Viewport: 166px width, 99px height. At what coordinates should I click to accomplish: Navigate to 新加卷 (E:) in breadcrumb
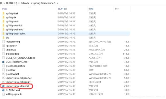tap(11, 3)
